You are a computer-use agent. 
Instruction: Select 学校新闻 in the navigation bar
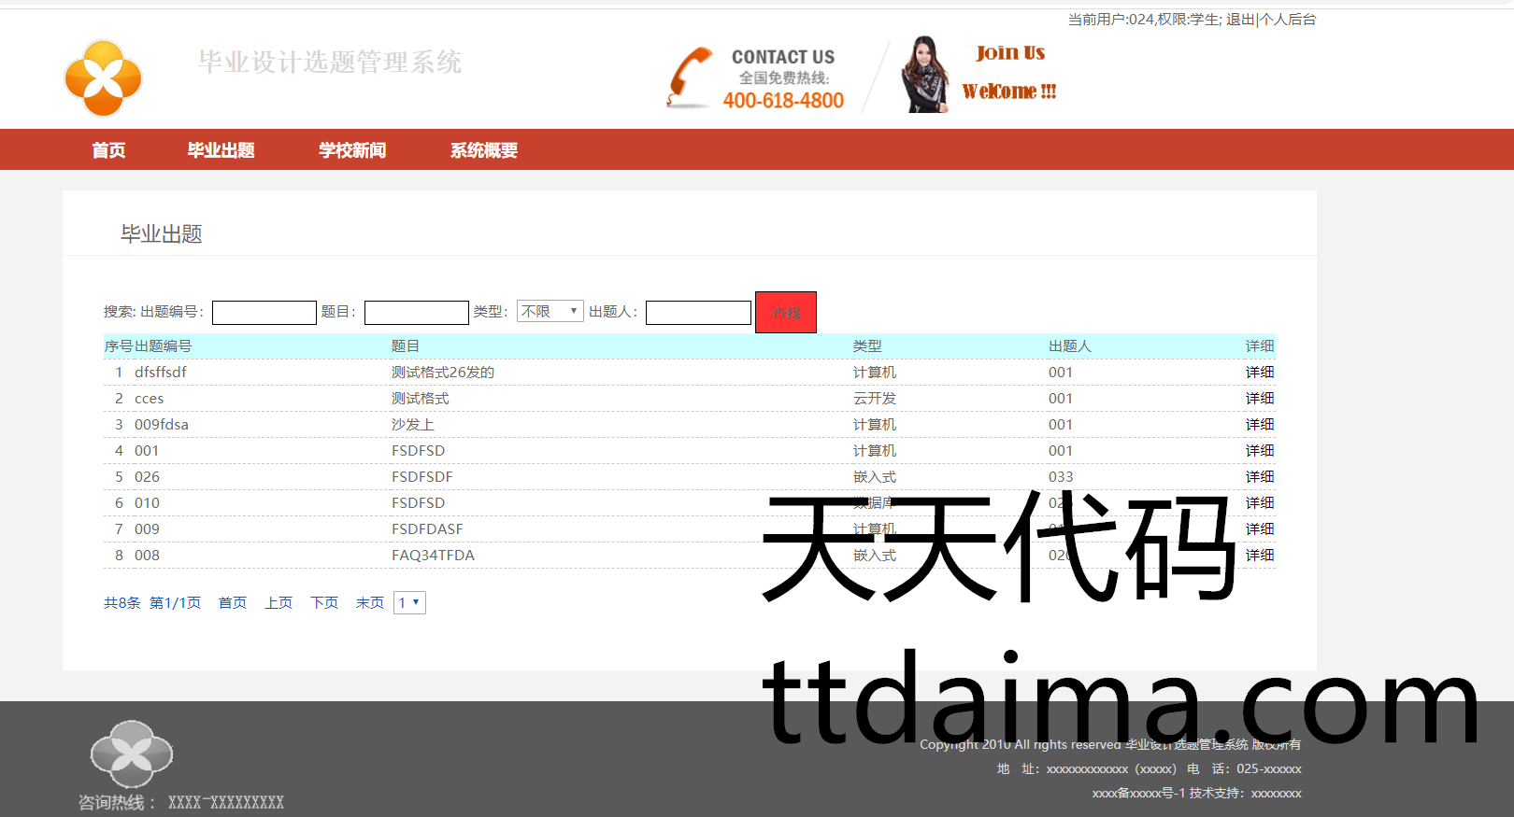pos(352,150)
